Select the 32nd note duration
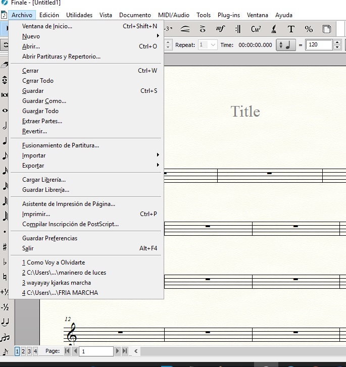Viewport: 346px width, 367px height. pyautogui.click(x=5, y=186)
